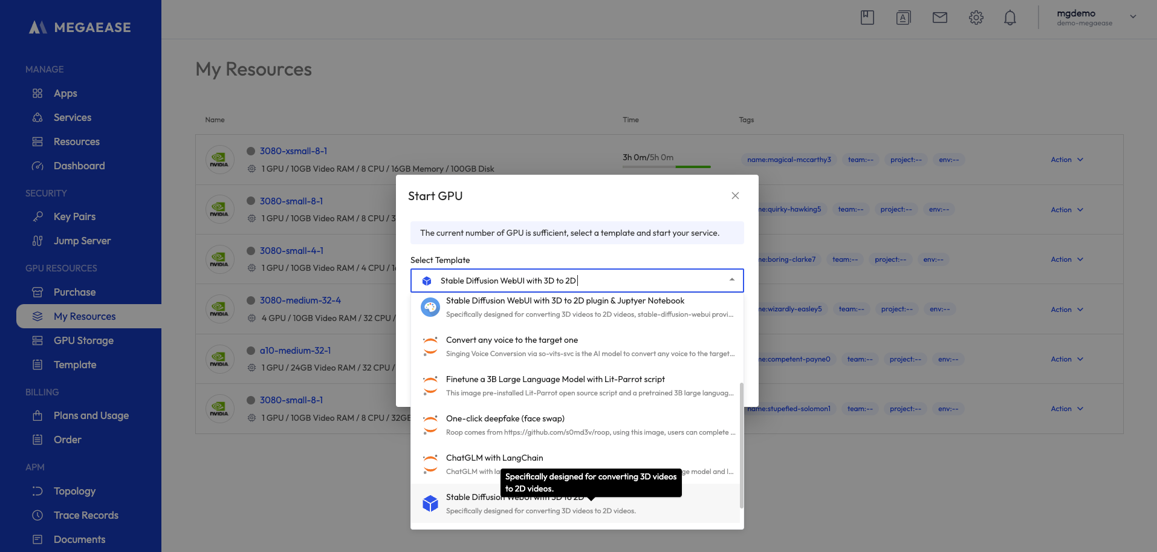Click the notification bell icon
Screen dimensions: 1157x552
pyautogui.click(x=1010, y=18)
